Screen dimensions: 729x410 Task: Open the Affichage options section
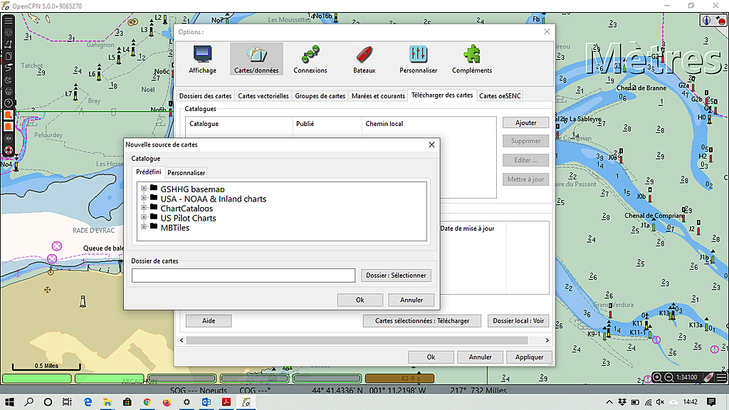point(202,59)
